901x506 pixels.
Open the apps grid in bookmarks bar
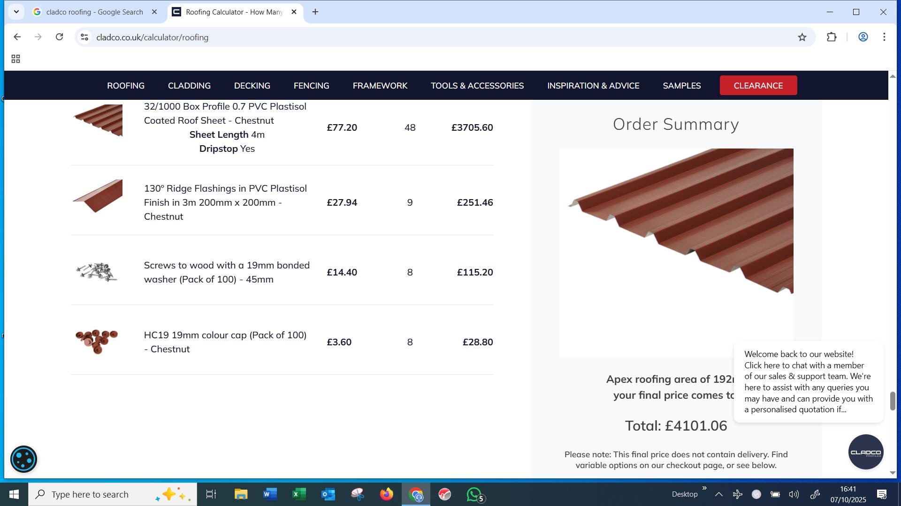click(15, 59)
